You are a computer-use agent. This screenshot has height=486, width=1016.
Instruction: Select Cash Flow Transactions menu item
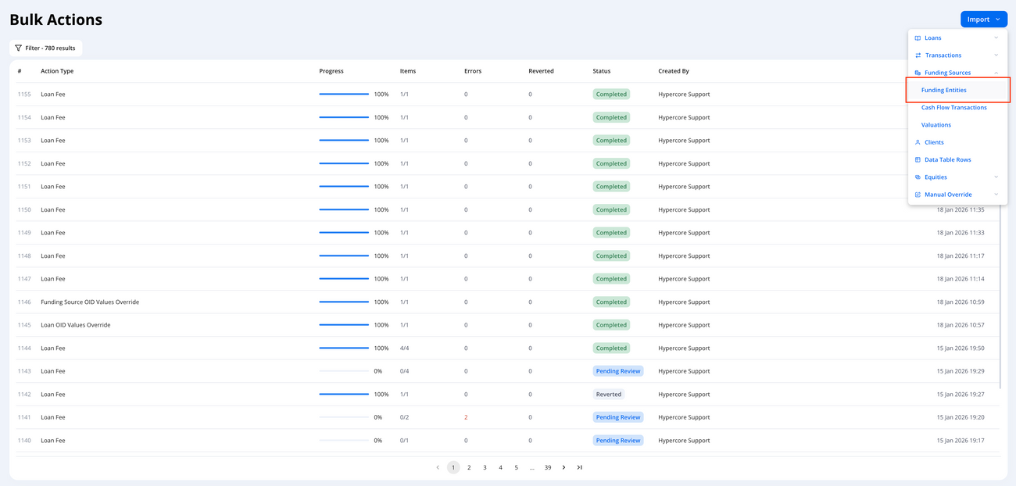click(953, 108)
